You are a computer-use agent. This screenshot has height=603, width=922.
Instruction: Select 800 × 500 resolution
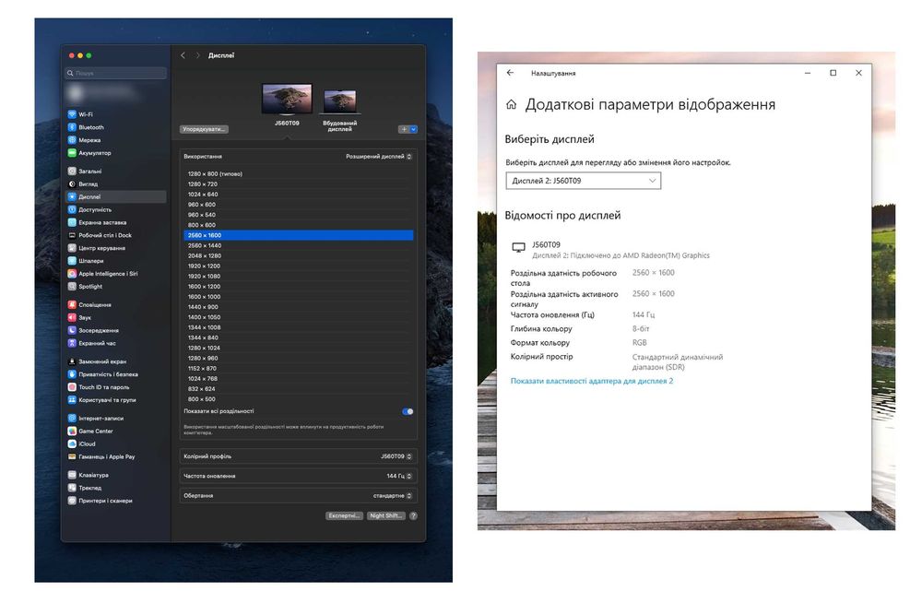click(x=299, y=399)
